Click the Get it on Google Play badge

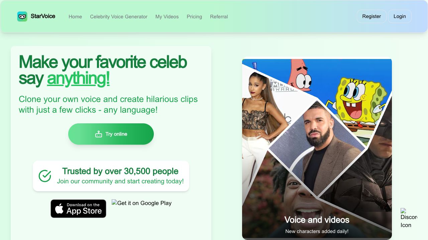coord(141,203)
